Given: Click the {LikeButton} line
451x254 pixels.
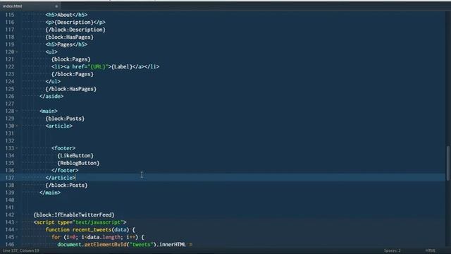Looking at the screenshot, I should pyautogui.click(x=75, y=155).
